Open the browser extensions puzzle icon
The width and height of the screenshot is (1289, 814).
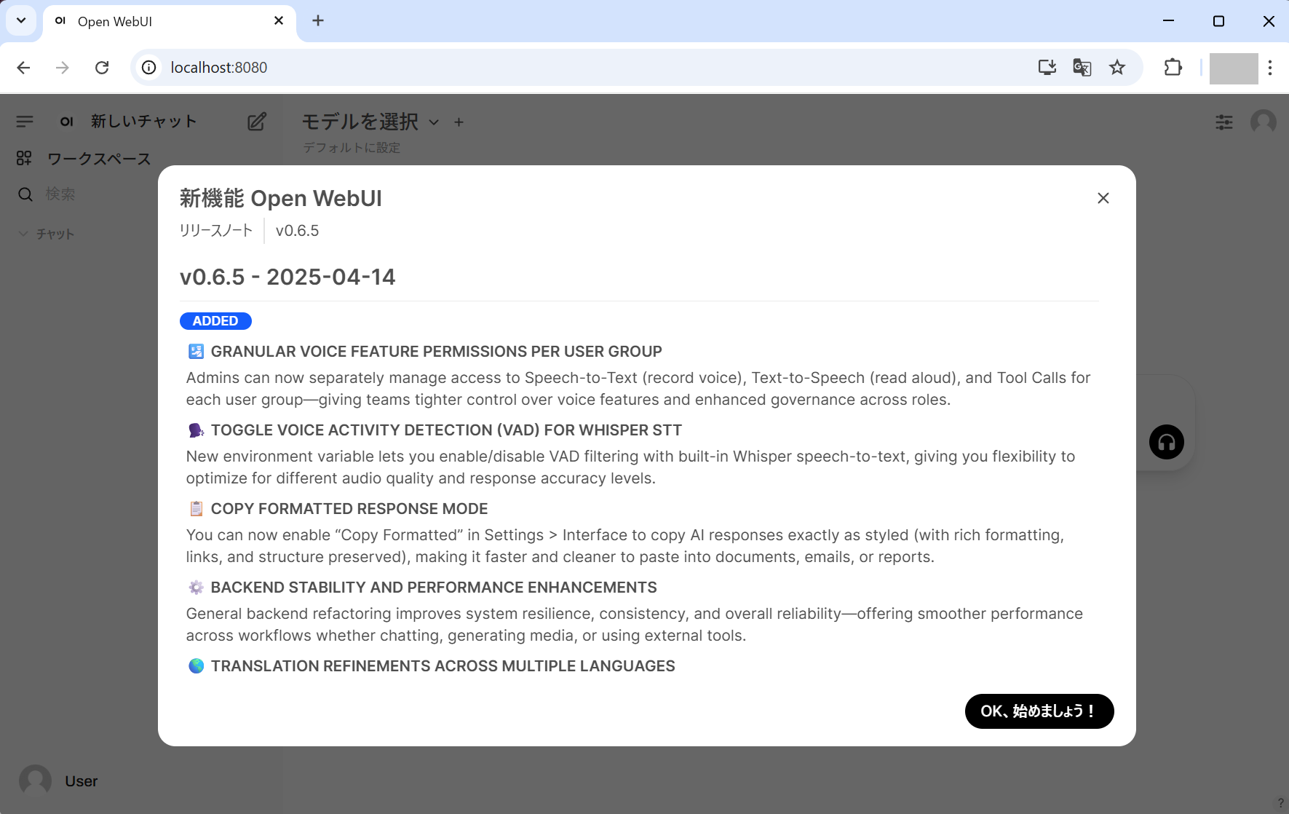coord(1173,68)
